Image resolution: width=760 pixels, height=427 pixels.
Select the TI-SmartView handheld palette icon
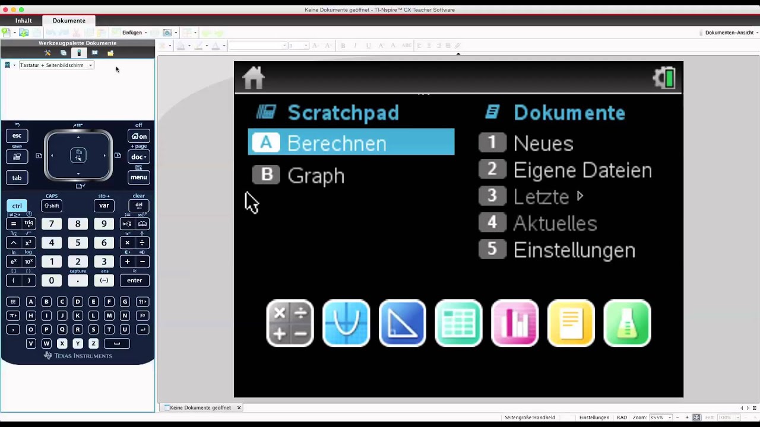point(79,53)
